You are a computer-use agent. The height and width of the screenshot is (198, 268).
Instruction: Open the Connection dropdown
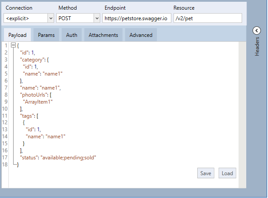(29, 18)
